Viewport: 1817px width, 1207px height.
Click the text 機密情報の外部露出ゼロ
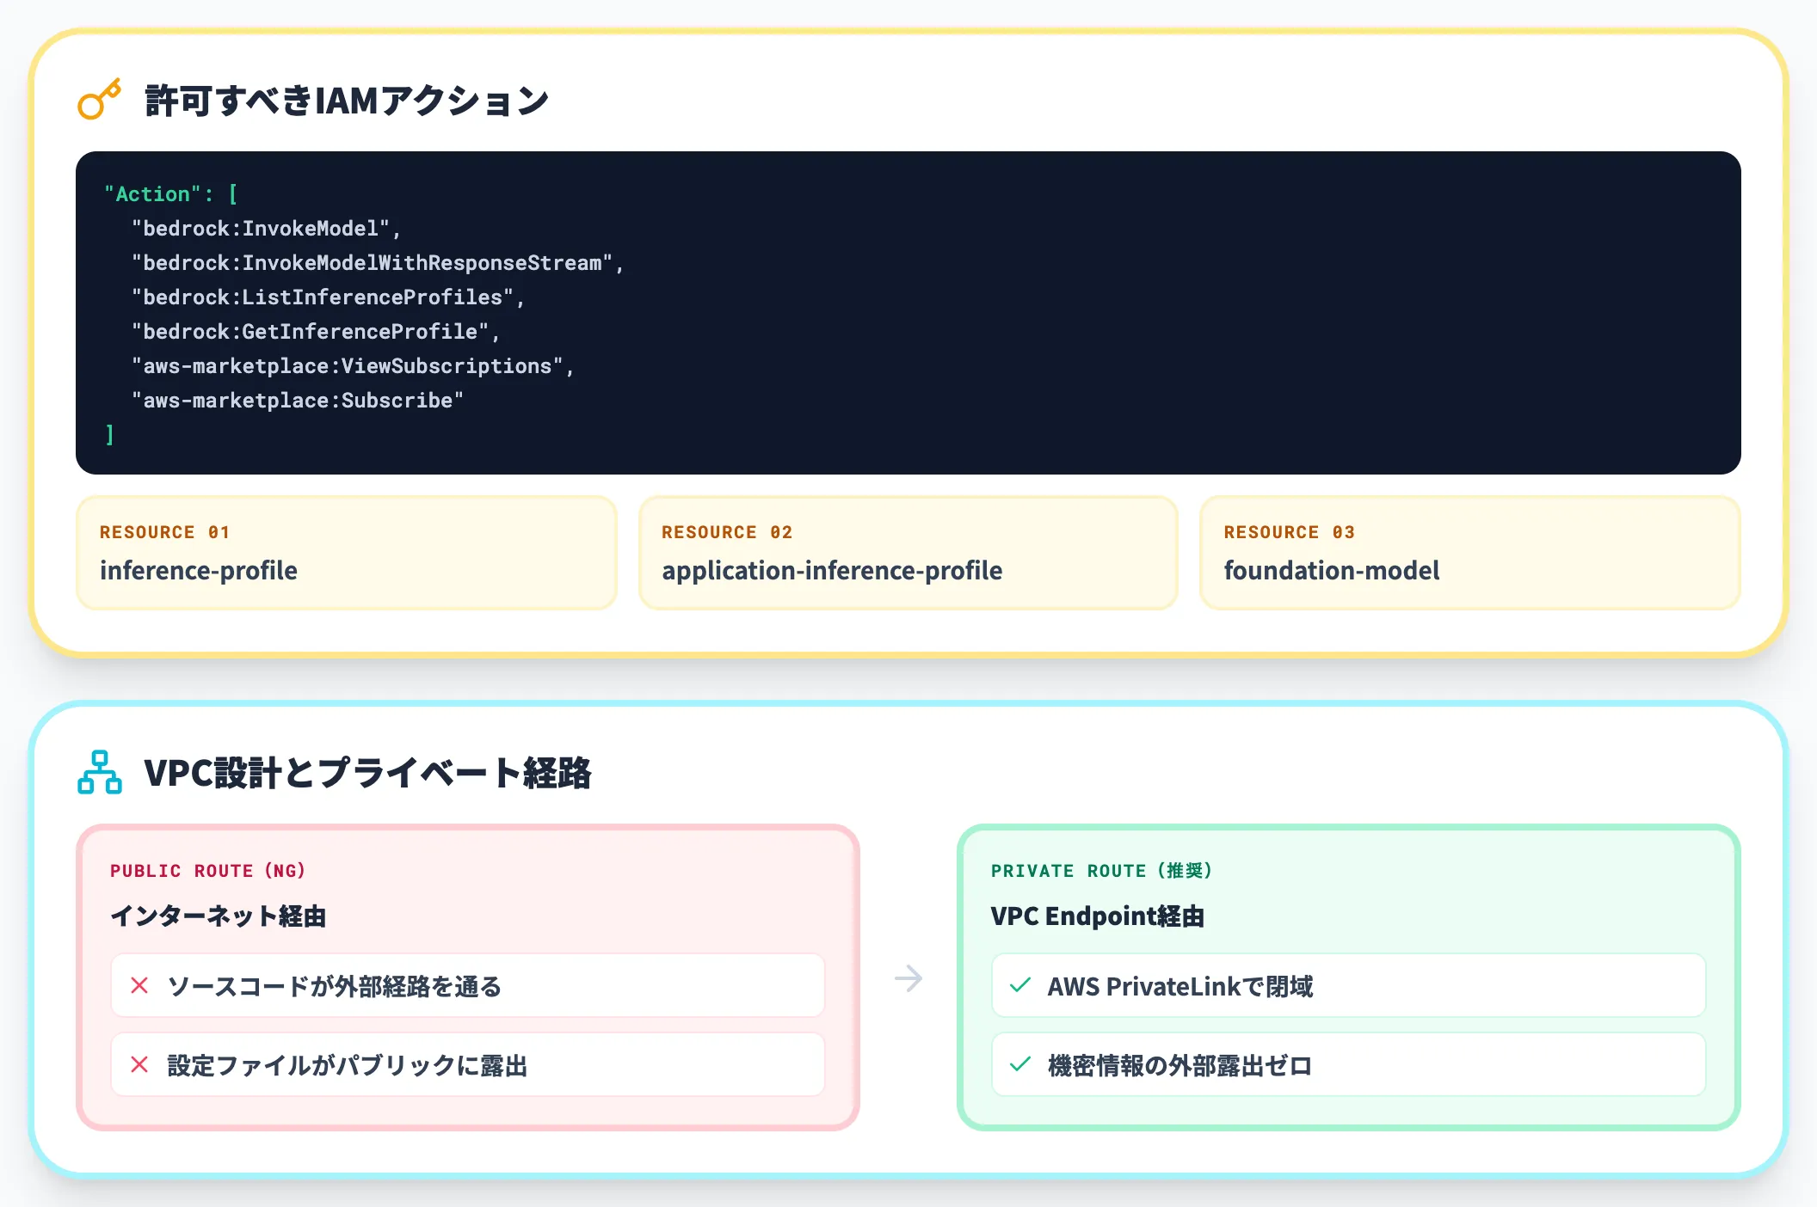1180,1065
